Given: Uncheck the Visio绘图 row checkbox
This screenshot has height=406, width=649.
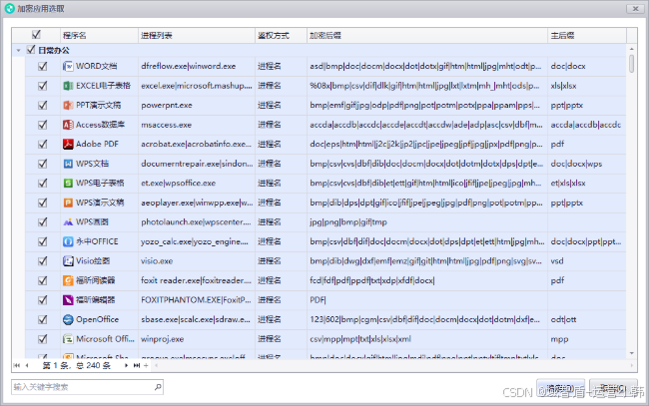Looking at the screenshot, I should tap(42, 261).
